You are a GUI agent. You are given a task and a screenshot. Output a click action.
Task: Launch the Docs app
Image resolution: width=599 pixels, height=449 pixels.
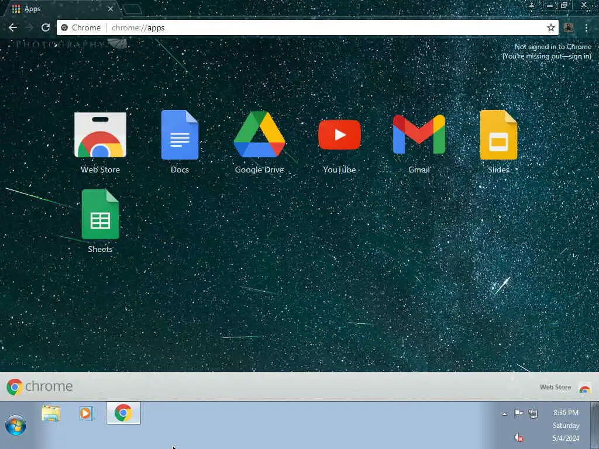[180, 135]
